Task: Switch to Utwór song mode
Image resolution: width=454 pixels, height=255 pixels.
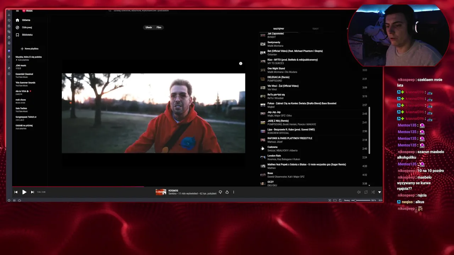Action: point(149,27)
